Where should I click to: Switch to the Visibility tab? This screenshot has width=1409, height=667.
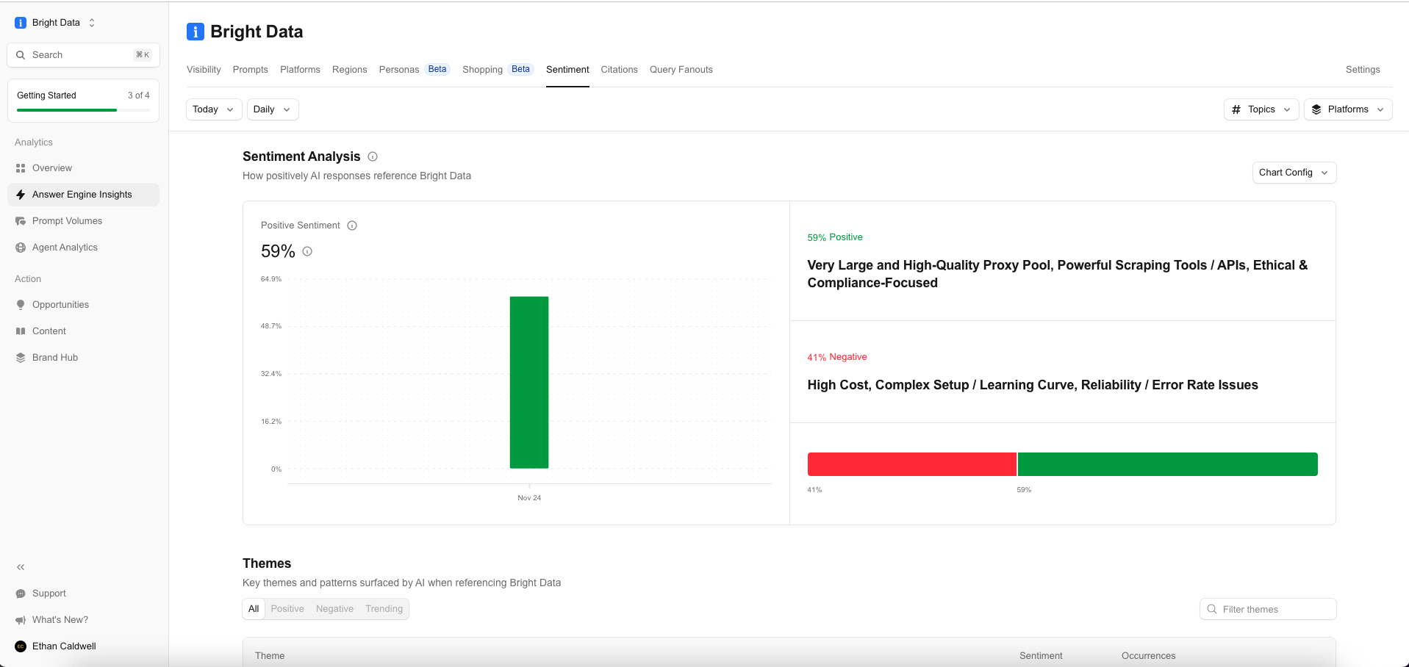tap(204, 70)
